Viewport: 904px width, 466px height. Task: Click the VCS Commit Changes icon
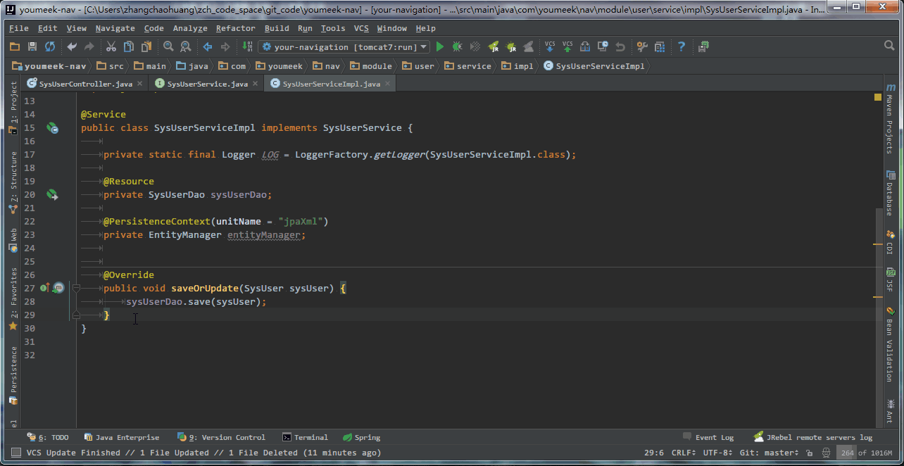click(567, 46)
